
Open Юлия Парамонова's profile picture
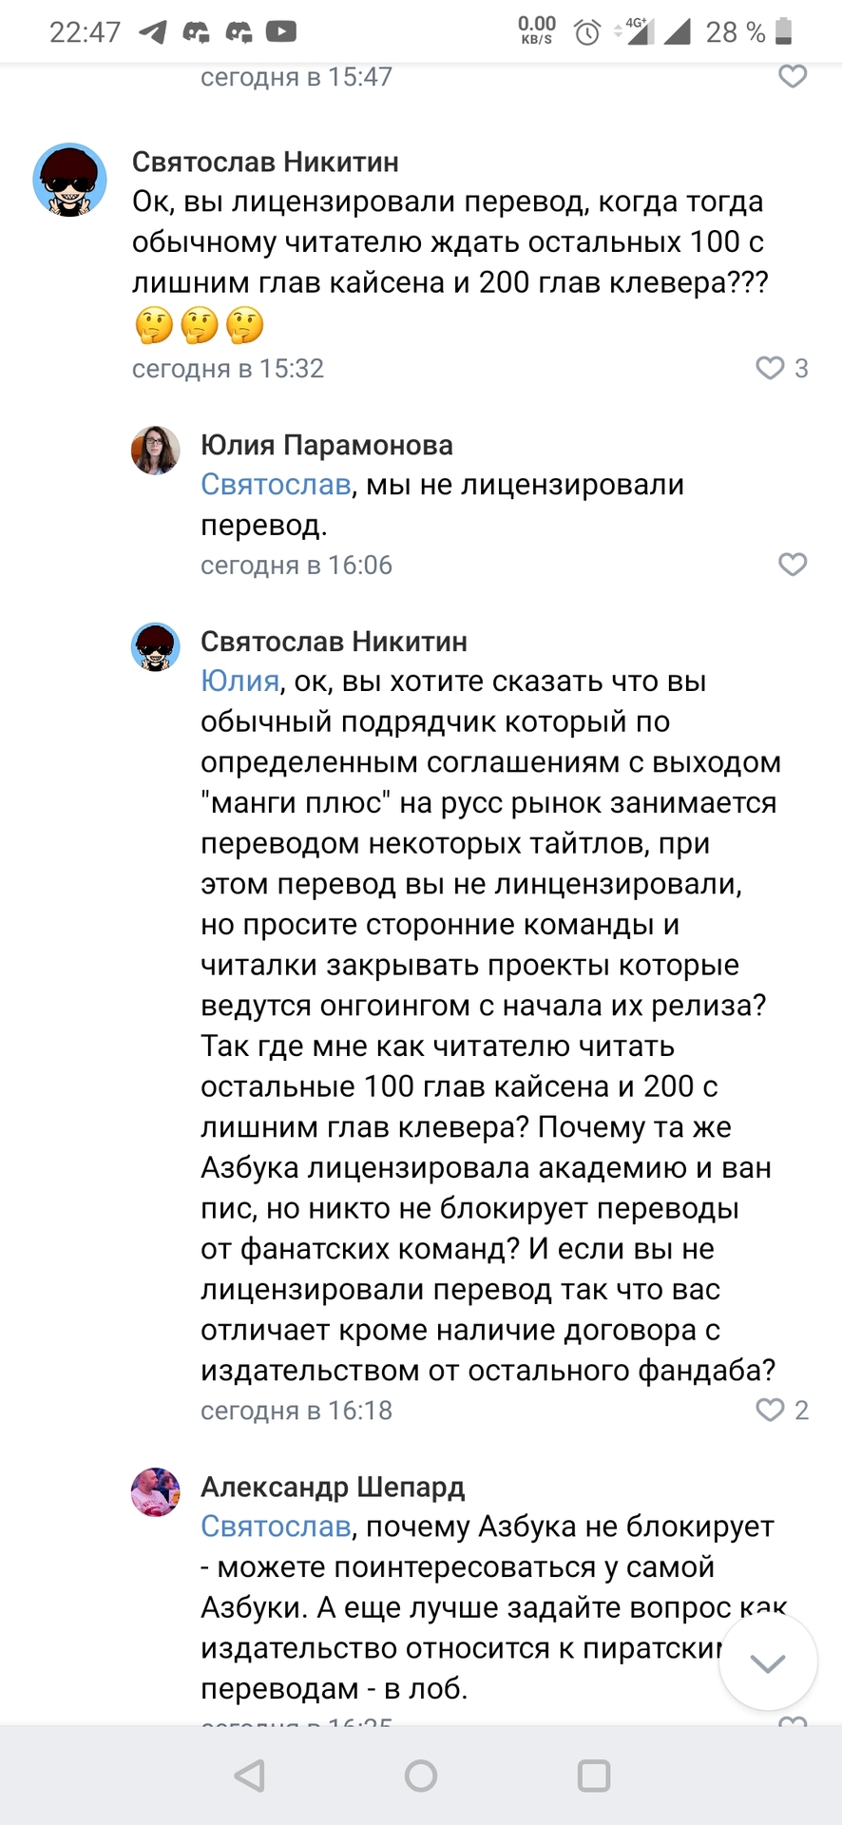(x=156, y=451)
